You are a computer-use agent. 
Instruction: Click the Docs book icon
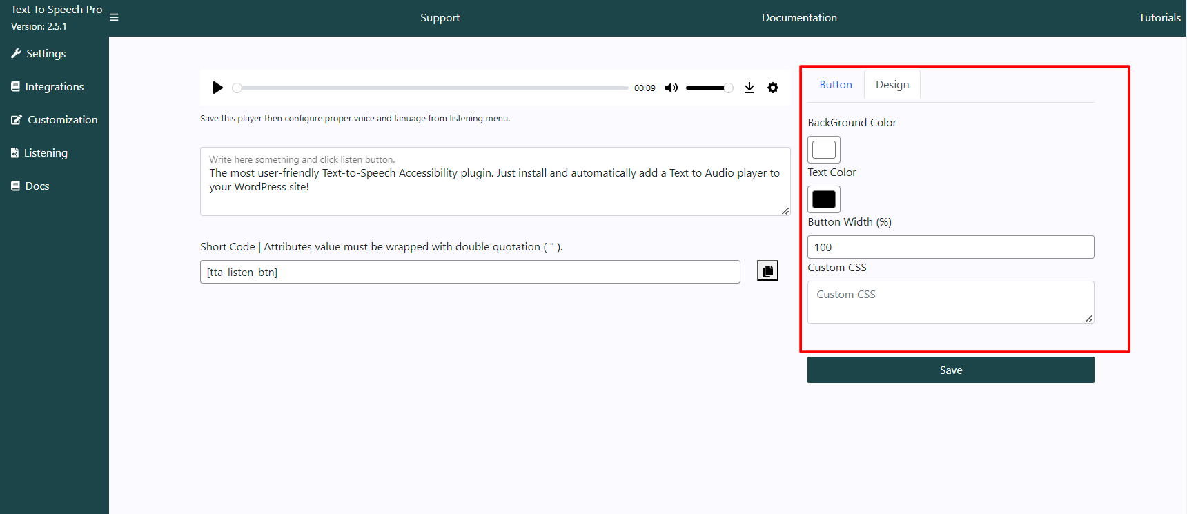click(x=15, y=186)
